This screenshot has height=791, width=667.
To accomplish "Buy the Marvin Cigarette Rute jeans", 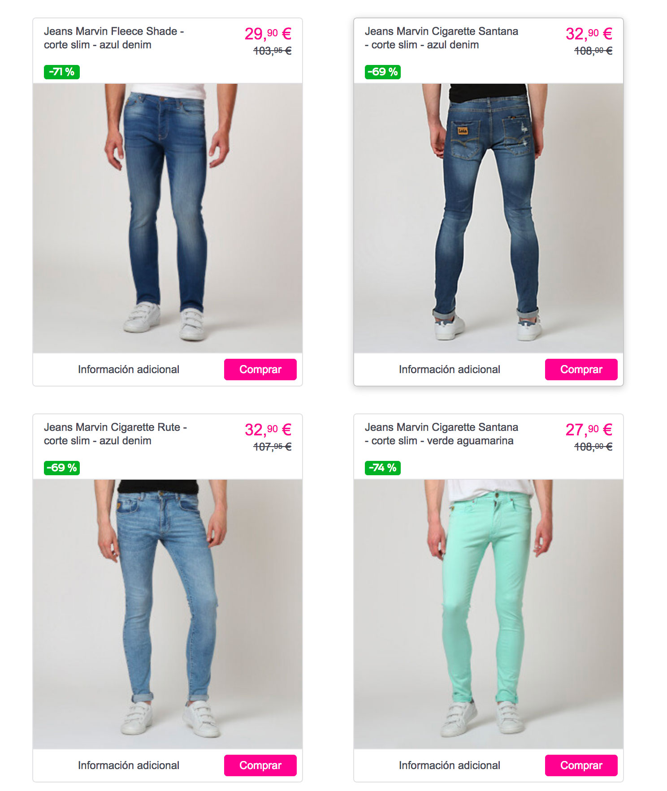I will [260, 765].
